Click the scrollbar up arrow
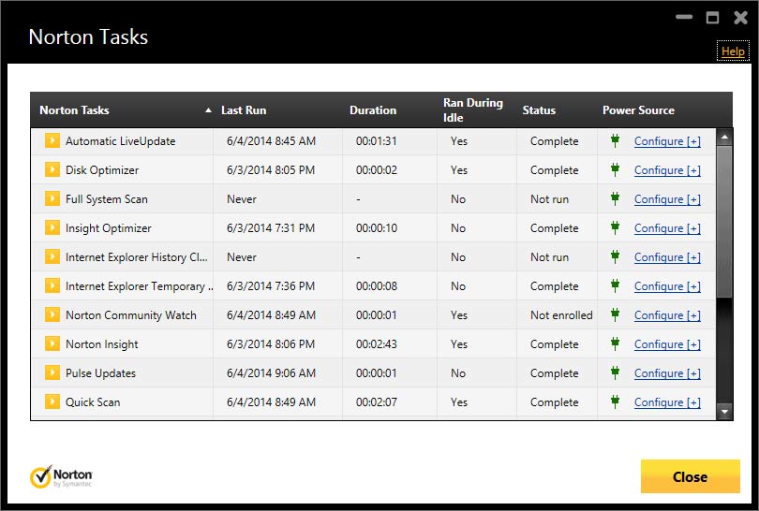The image size is (759, 511). coord(724,138)
